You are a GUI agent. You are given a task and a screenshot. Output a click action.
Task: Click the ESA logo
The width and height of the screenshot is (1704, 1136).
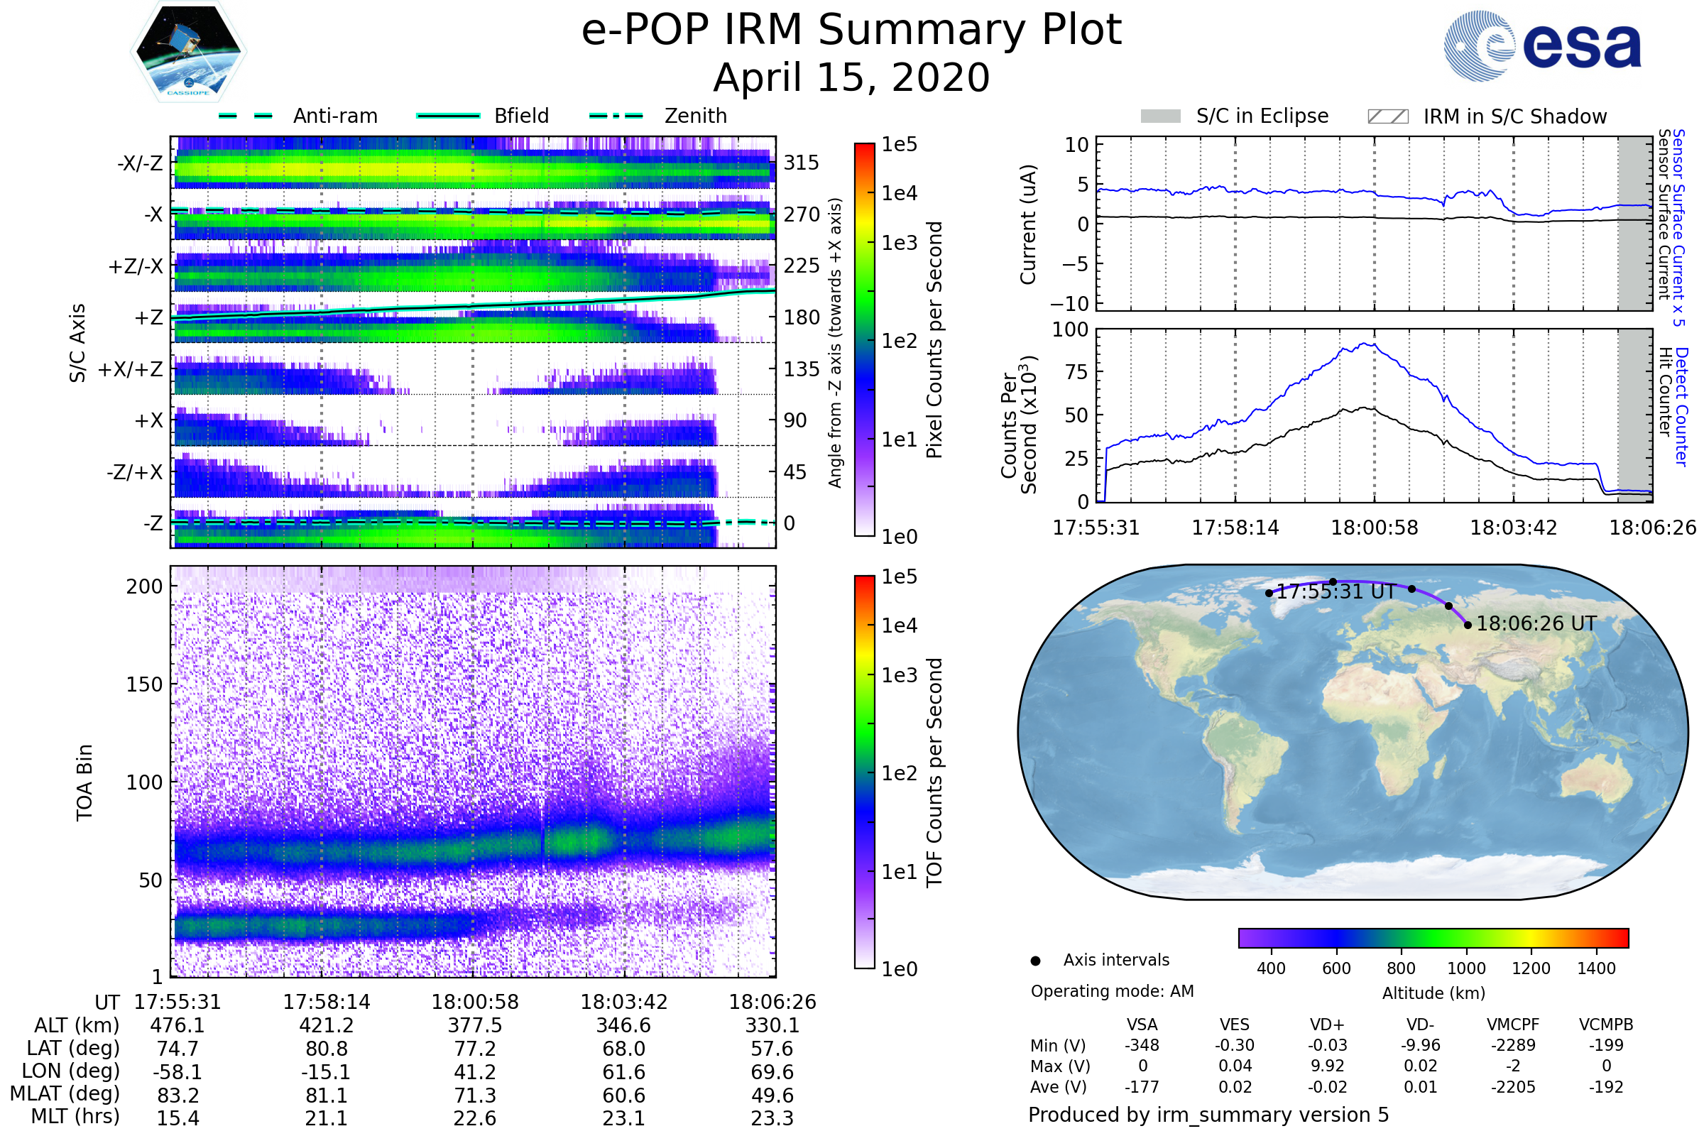pos(1541,46)
